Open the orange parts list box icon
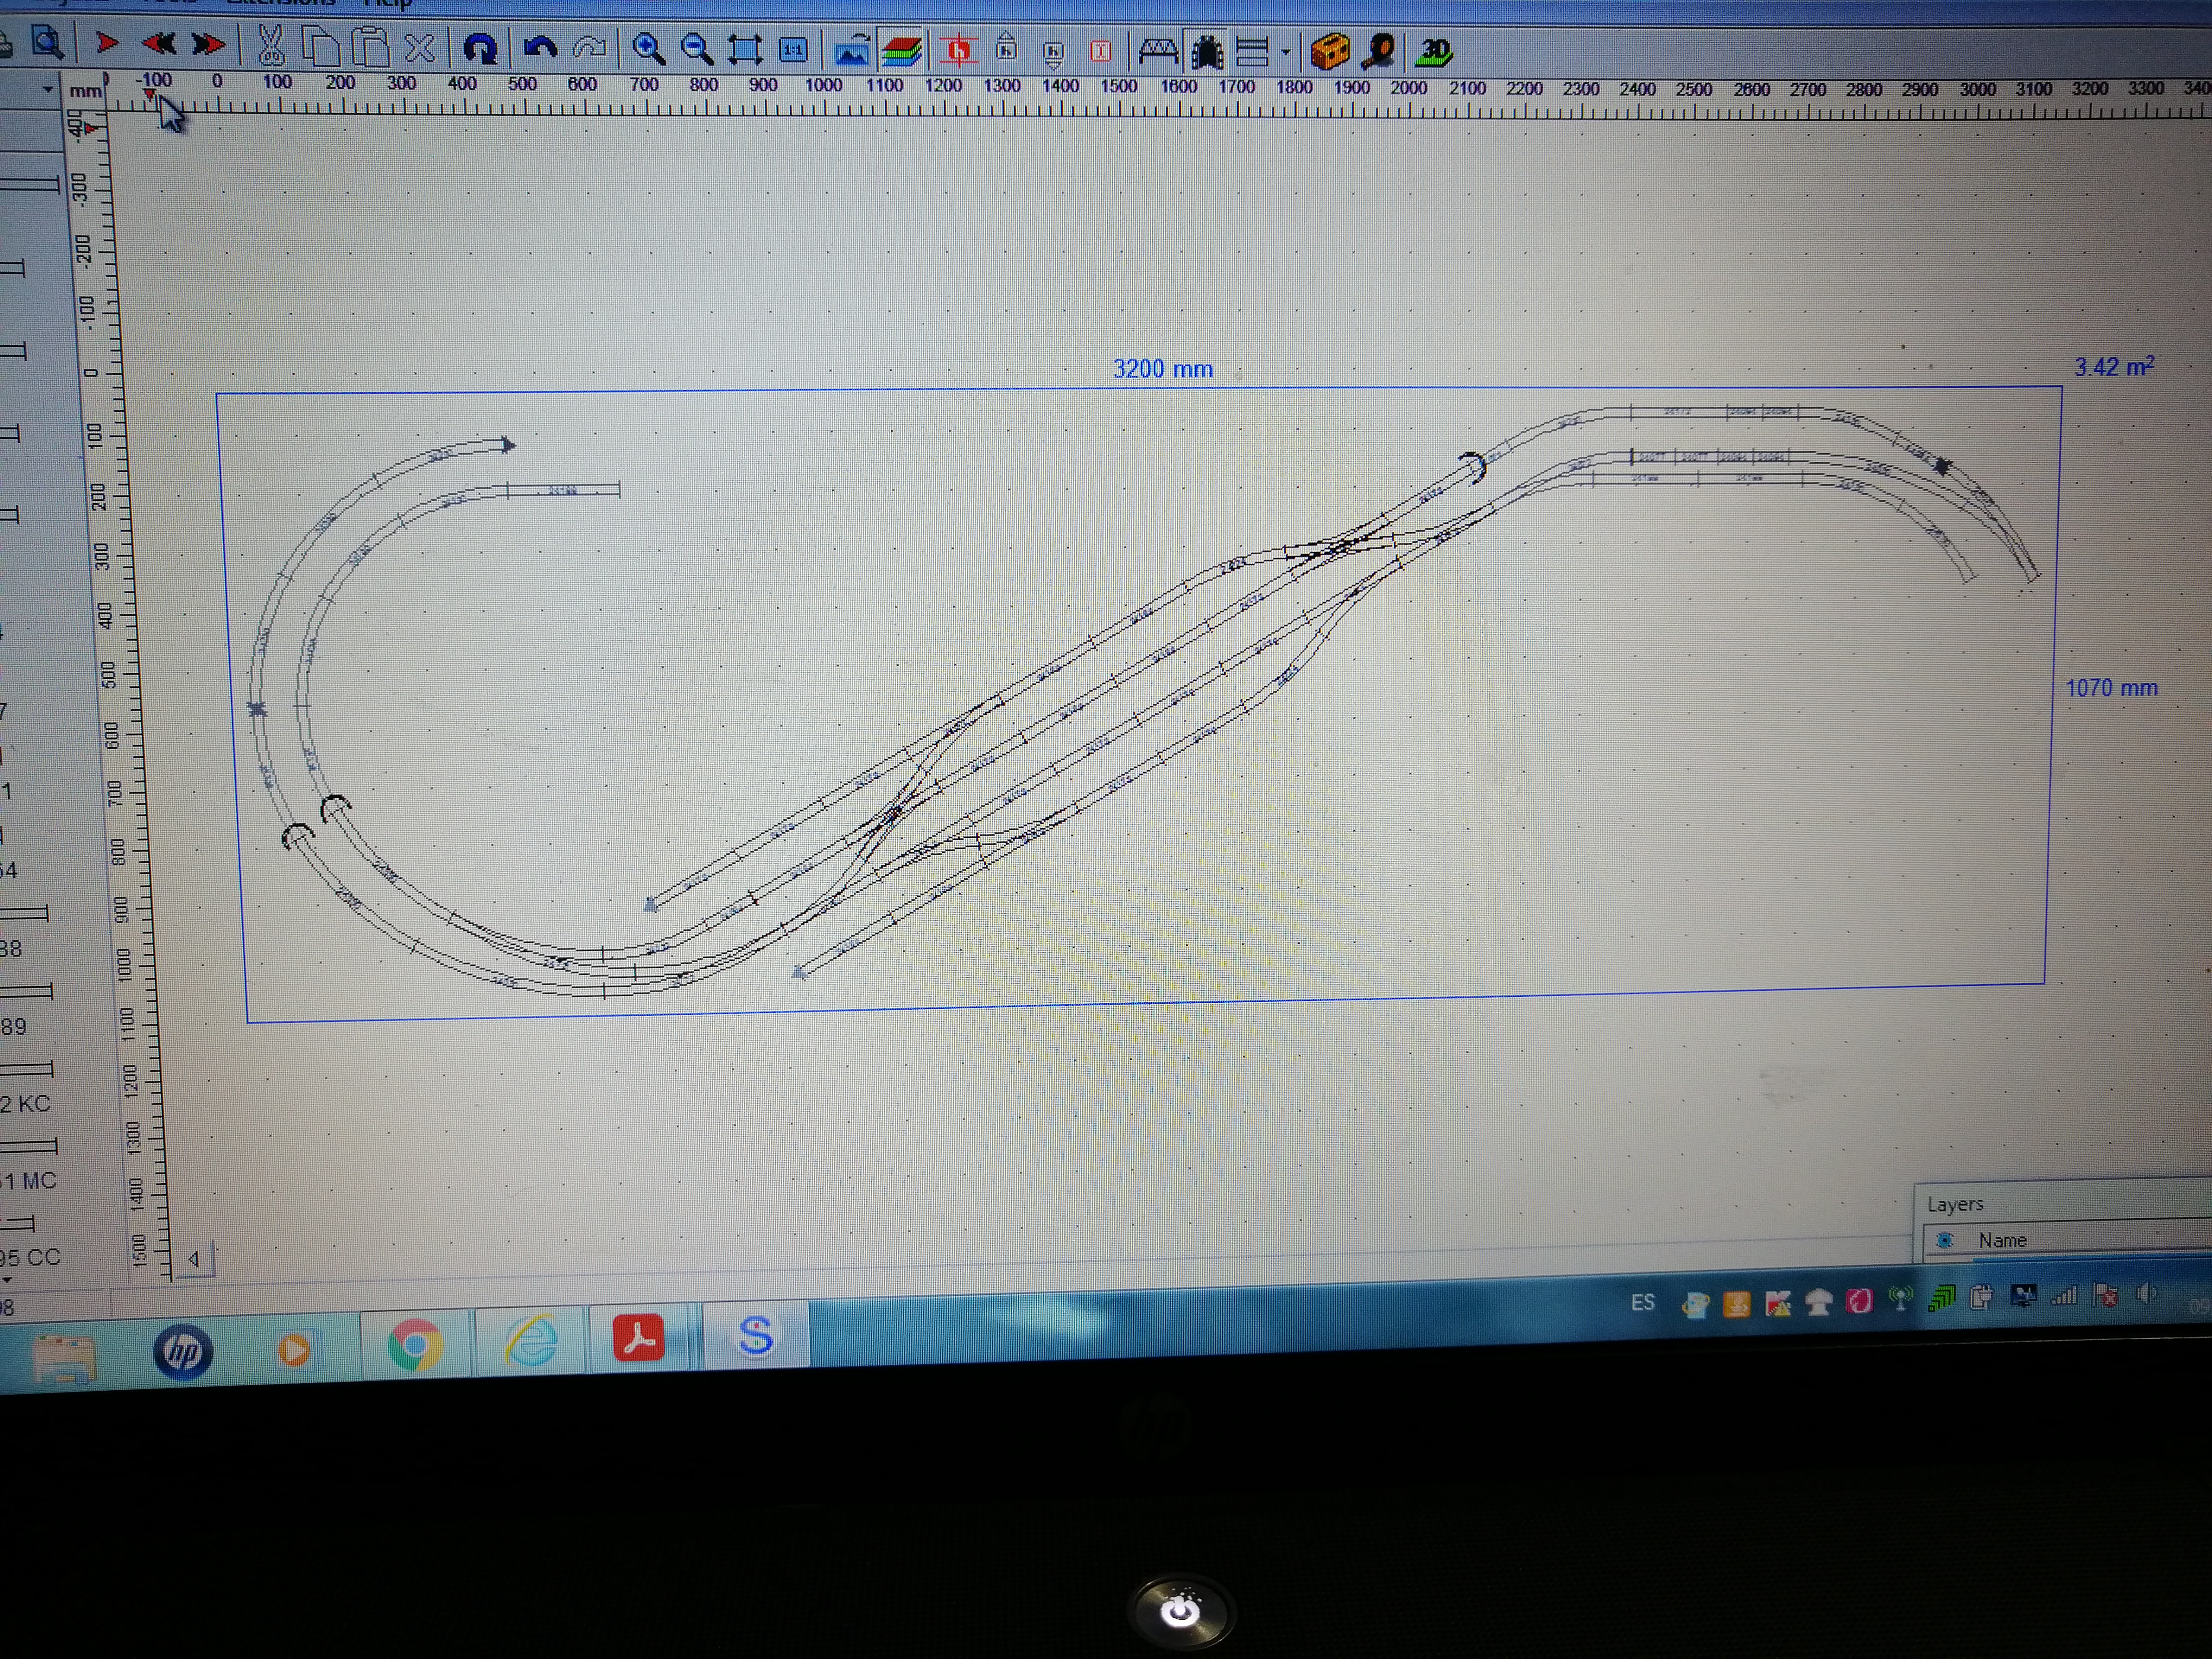Viewport: 2212px width, 1659px height. tap(1330, 52)
